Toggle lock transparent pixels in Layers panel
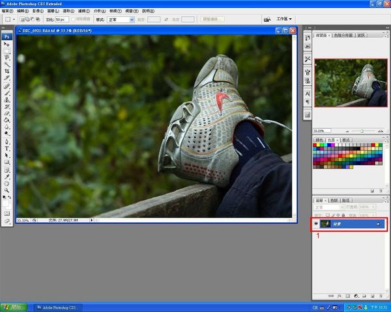This screenshot has width=391, height=312. click(x=328, y=215)
